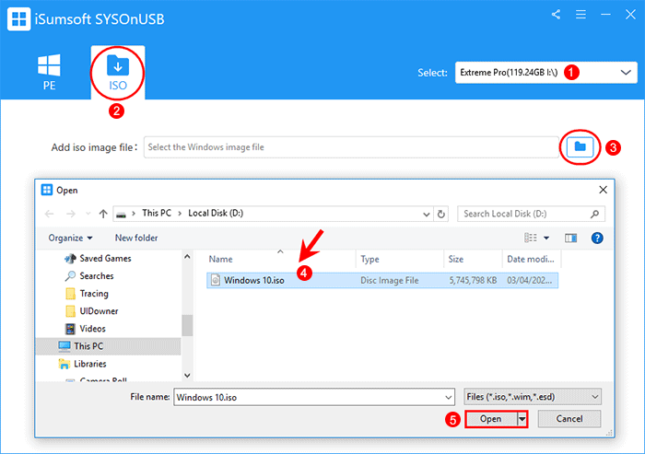The height and width of the screenshot is (454, 645).
Task: Create a New folder
Action: [x=136, y=238]
